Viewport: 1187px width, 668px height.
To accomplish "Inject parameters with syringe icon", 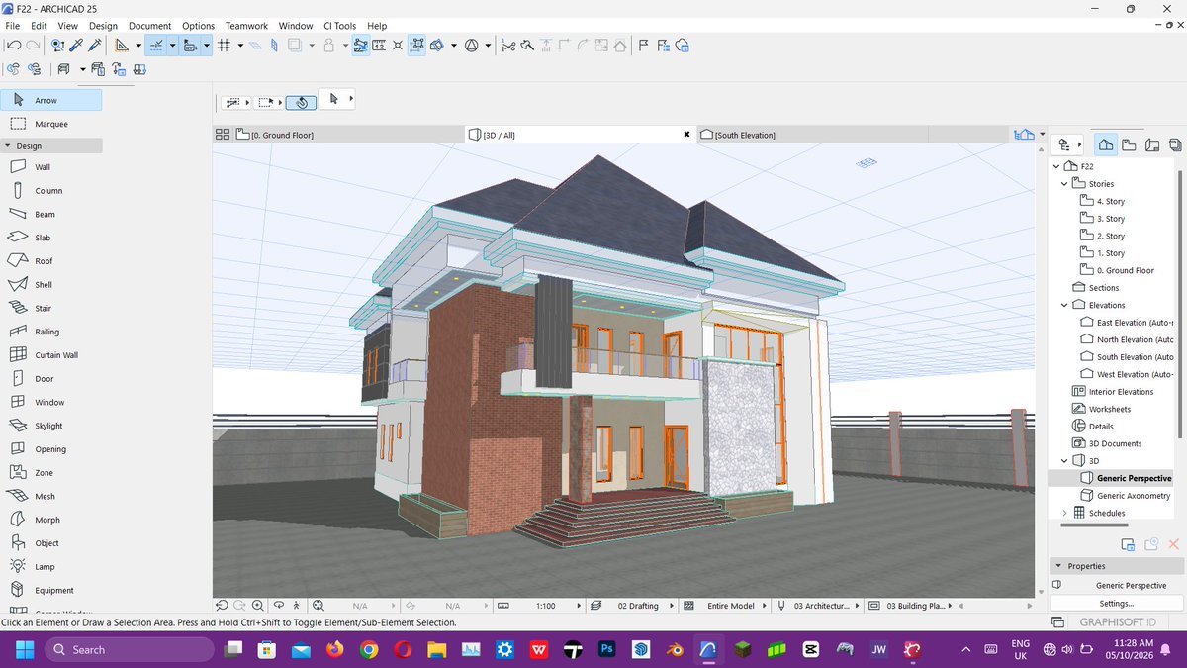I will coord(95,45).
